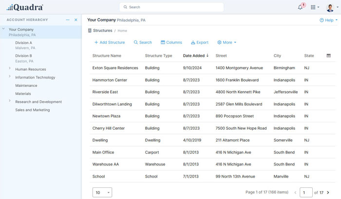Expand the Research and Development node

click(x=10, y=101)
